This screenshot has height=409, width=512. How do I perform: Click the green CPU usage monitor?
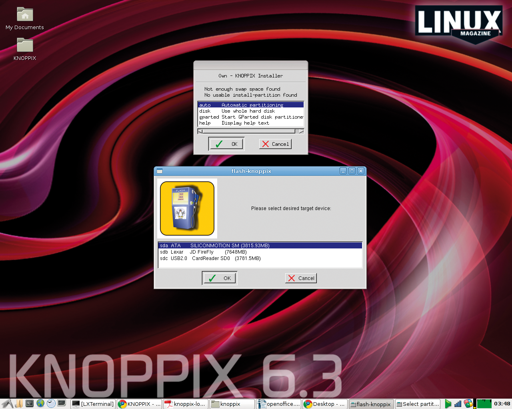(484, 404)
